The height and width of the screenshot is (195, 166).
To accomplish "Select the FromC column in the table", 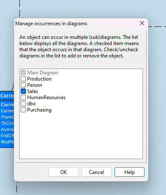I will [x=7, y=117].
